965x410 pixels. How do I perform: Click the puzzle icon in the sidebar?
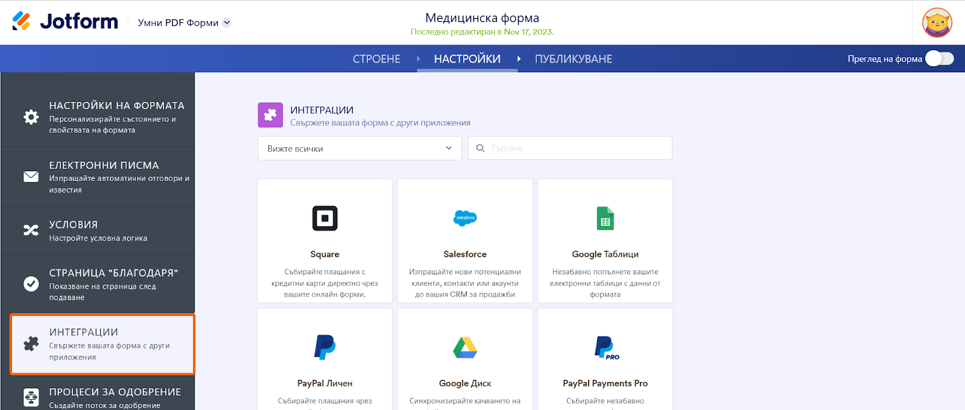31,344
